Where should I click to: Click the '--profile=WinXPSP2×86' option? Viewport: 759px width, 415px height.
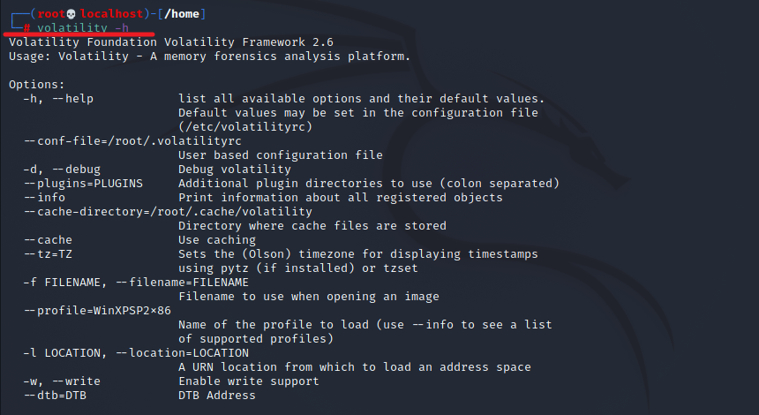click(97, 311)
